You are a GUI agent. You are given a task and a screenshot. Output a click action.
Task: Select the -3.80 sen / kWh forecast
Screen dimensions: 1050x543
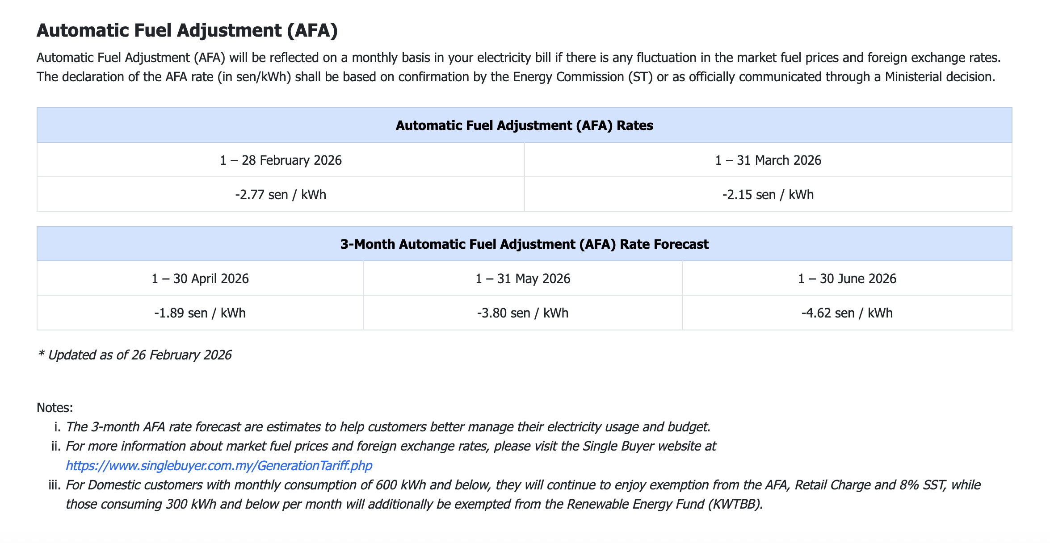523,313
